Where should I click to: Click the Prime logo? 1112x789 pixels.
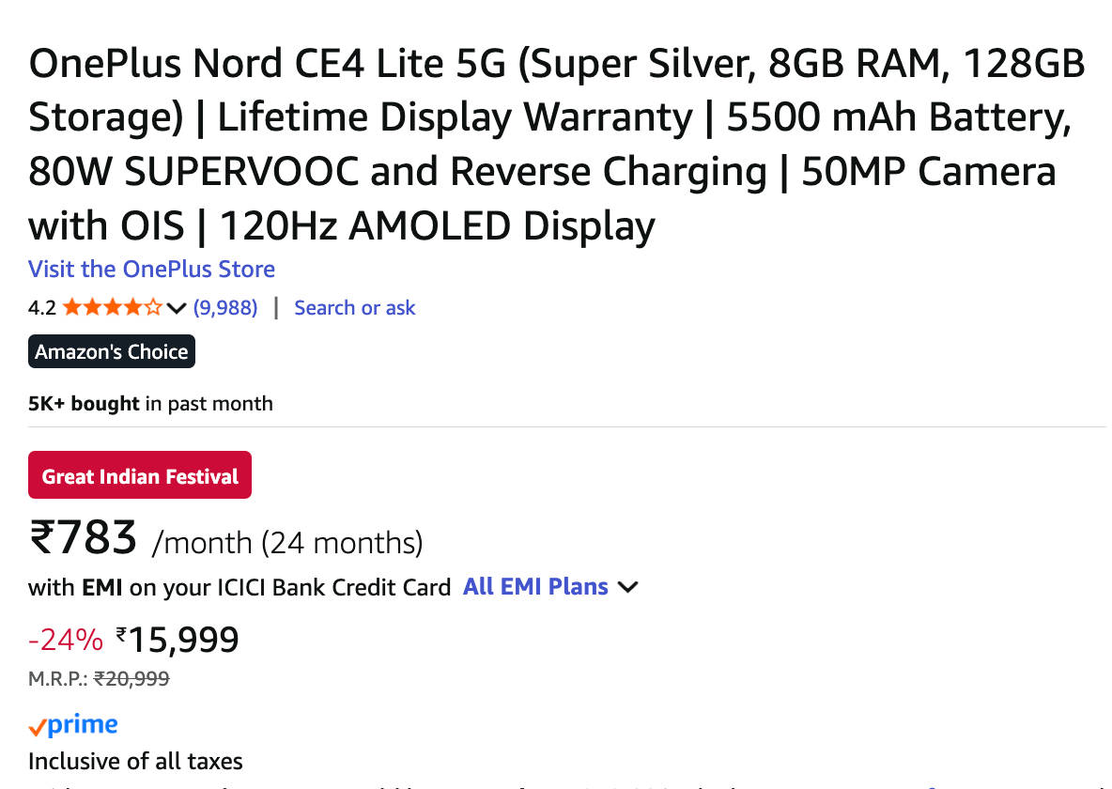tap(73, 726)
